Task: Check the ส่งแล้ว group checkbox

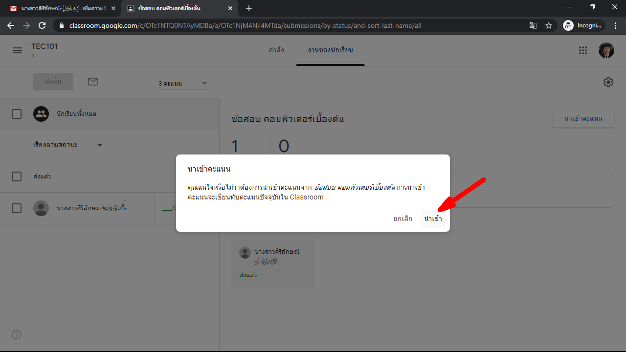Action: coord(17,176)
